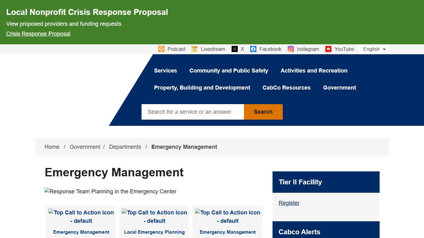
Task: Open the Services menu
Action: click(x=165, y=71)
